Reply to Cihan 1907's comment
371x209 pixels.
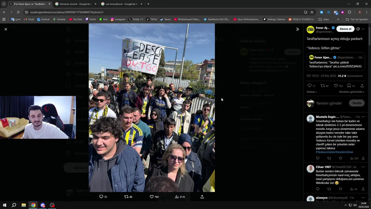(318, 189)
